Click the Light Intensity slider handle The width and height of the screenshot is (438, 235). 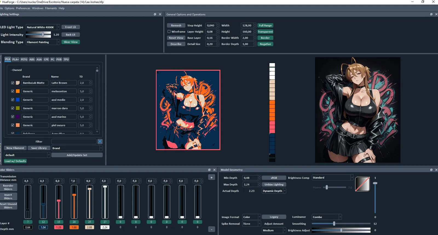(x=43, y=35)
